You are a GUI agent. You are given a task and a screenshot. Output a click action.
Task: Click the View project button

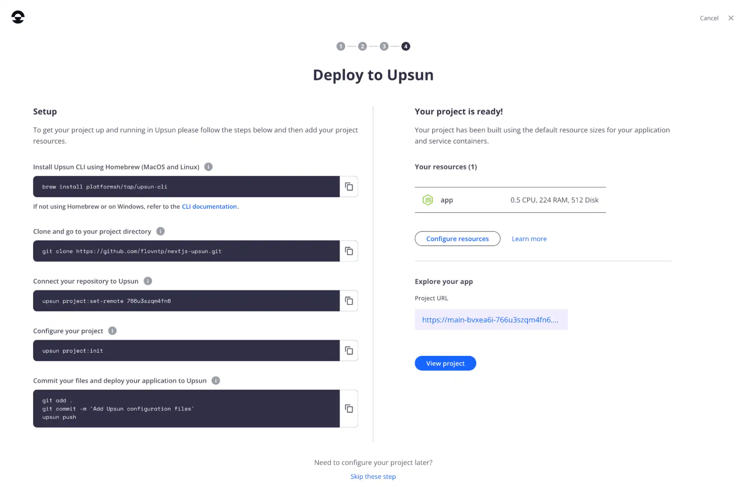pos(445,363)
